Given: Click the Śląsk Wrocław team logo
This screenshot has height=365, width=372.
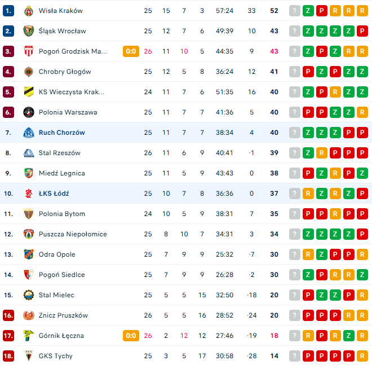Looking at the screenshot, I should click(28, 31).
